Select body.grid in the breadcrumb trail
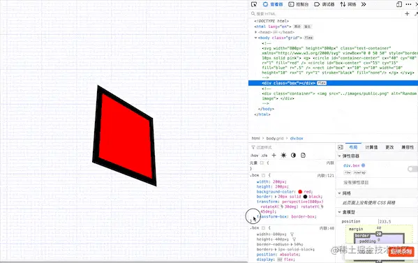This screenshot has height=263, width=418. click(x=275, y=138)
